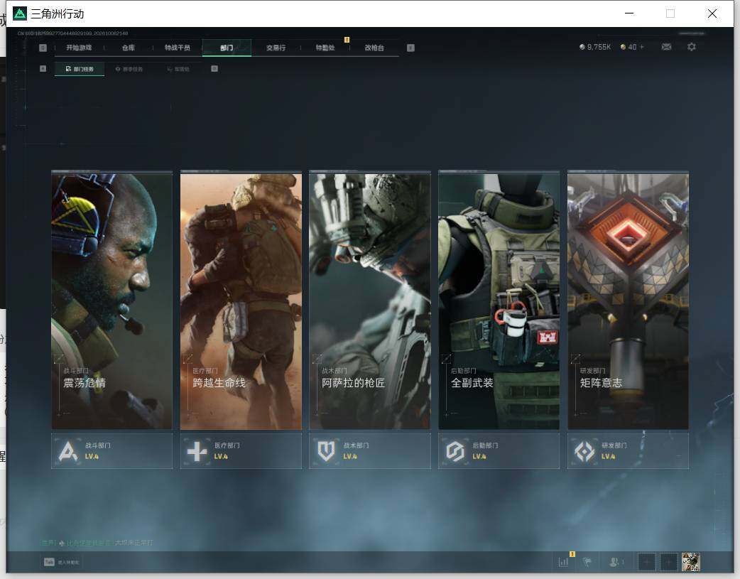Click the first empty squad slot plus
Image resolution: width=740 pixels, height=579 pixels.
tap(646, 562)
